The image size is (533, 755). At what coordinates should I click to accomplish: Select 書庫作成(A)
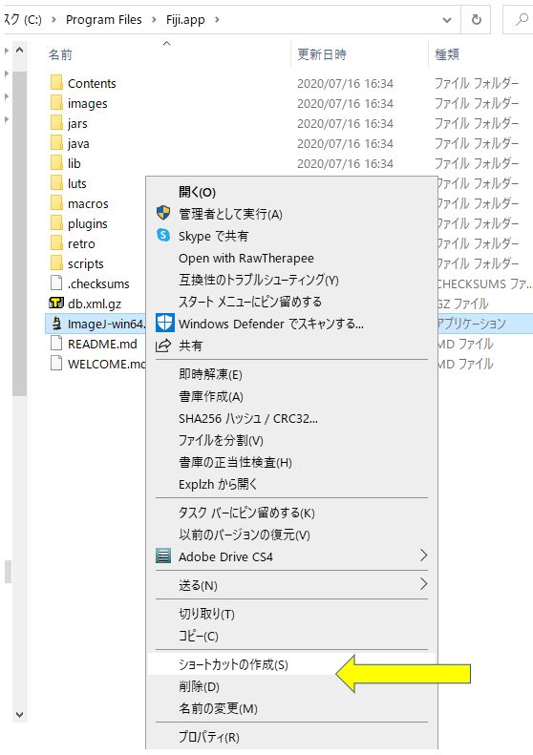[x=211, y=396]
